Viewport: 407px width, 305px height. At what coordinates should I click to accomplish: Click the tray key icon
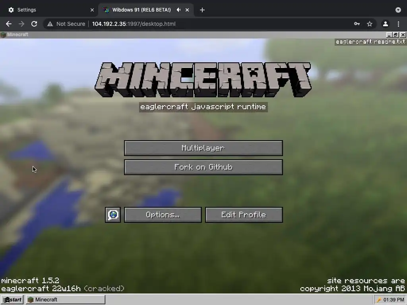click(x=379, y=300)
